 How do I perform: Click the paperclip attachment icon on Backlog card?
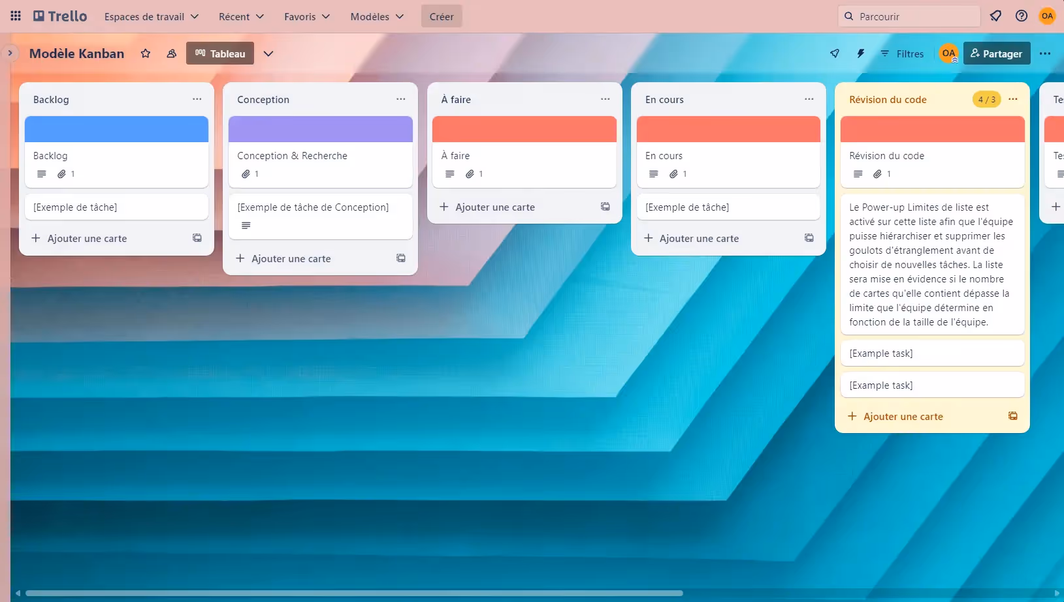coord(61,173)
